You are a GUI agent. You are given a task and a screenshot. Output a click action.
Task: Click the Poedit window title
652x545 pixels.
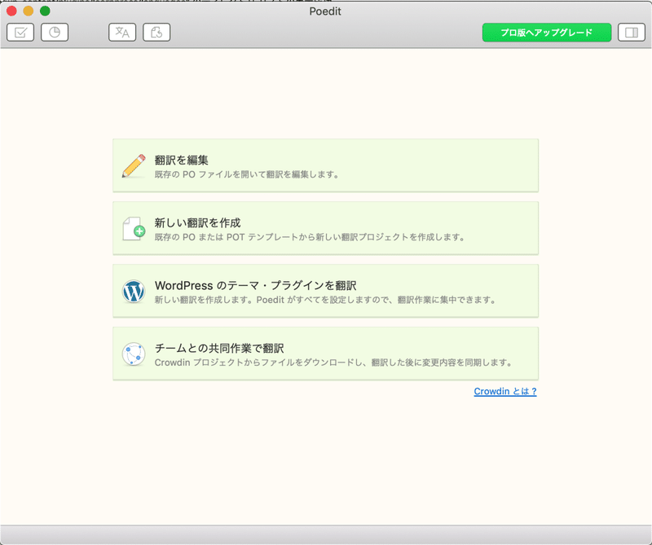[x=325, y=11]
